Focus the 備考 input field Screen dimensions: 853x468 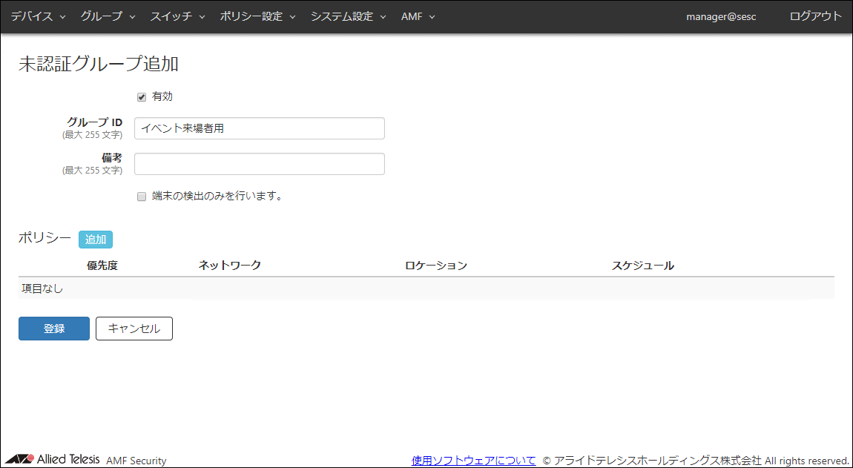(259, 164)
